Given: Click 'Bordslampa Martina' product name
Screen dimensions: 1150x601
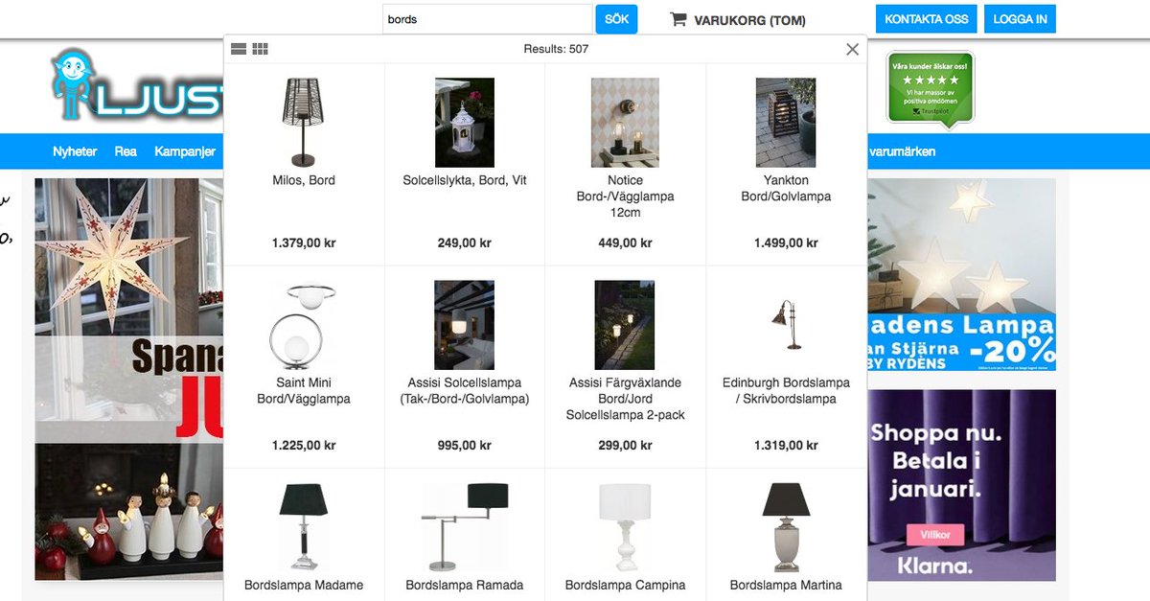Looking at the screenshot, I should (x=786, y=585).
